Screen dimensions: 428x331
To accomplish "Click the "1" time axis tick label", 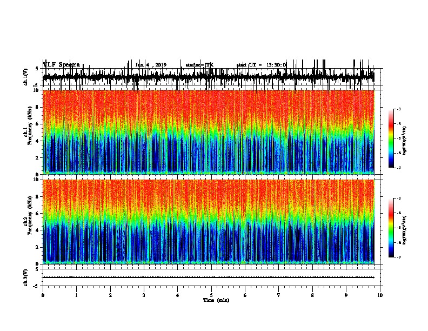I will (77, 295).
